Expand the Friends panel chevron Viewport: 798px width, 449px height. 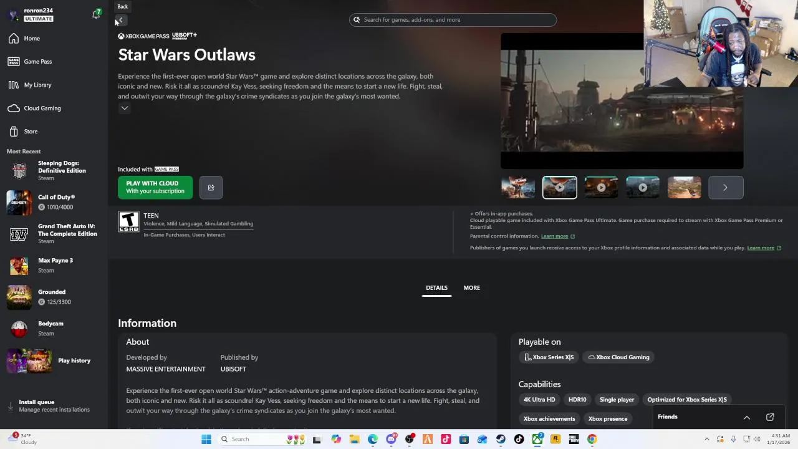tap(747, 417)
